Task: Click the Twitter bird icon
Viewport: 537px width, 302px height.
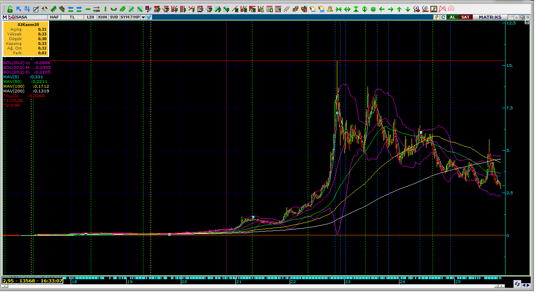Action: [x=149, y=17]
